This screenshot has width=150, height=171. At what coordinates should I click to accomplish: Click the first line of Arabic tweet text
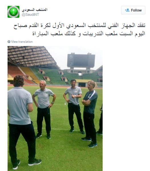(79, 26)
